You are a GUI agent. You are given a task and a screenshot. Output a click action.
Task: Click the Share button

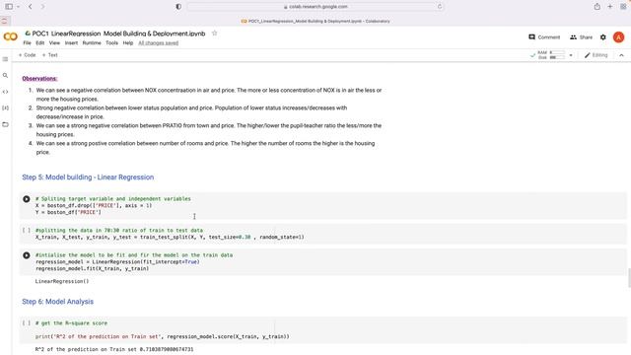pos(581,37)
